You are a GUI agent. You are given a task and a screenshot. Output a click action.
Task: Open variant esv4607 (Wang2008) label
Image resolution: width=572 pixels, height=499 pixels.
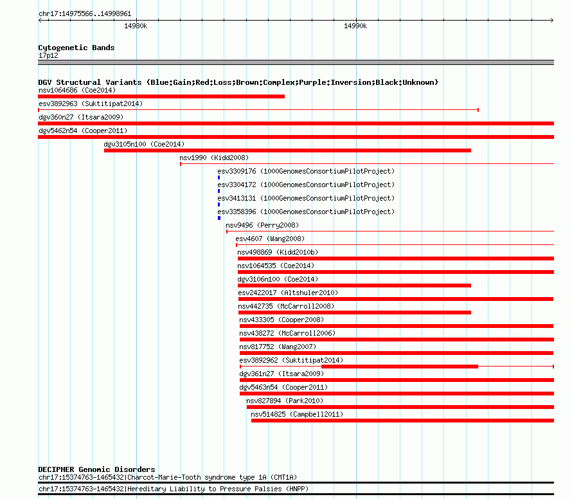coord(270,239)
